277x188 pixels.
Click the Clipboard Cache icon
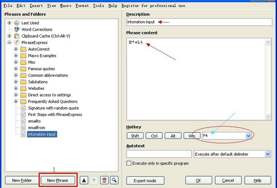[x=17, y=36]
